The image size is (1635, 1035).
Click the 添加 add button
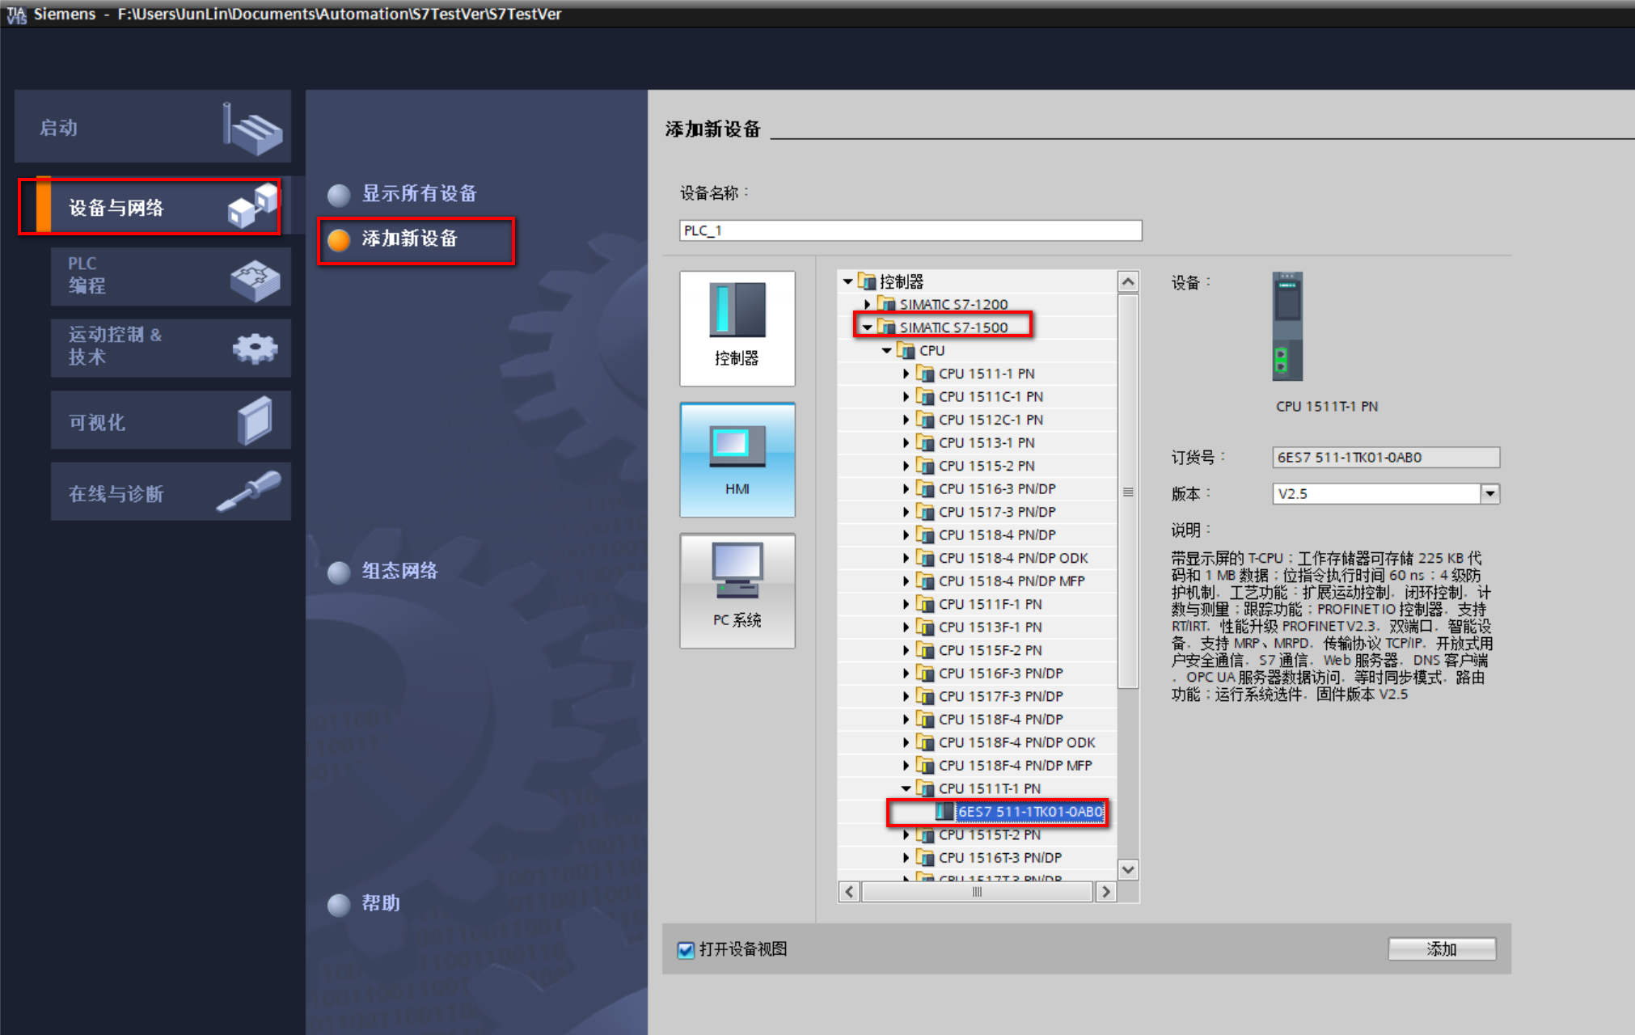[x=1442, y=949]
